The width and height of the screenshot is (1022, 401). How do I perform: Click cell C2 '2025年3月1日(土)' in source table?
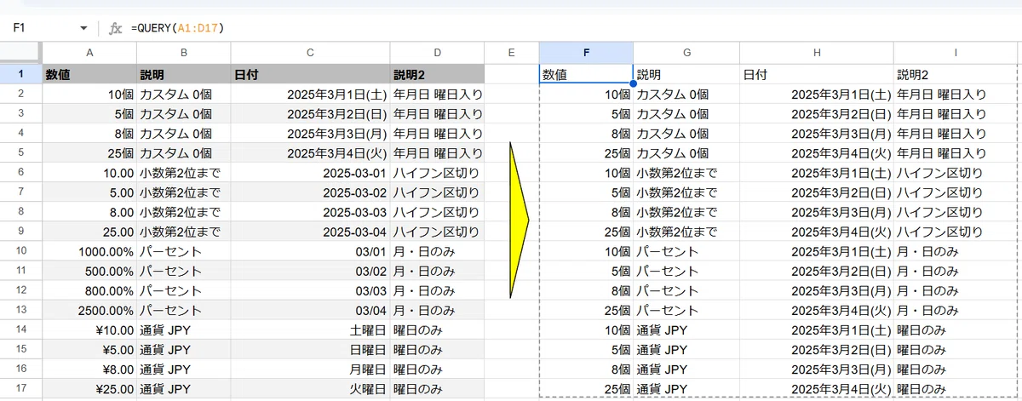310,94
